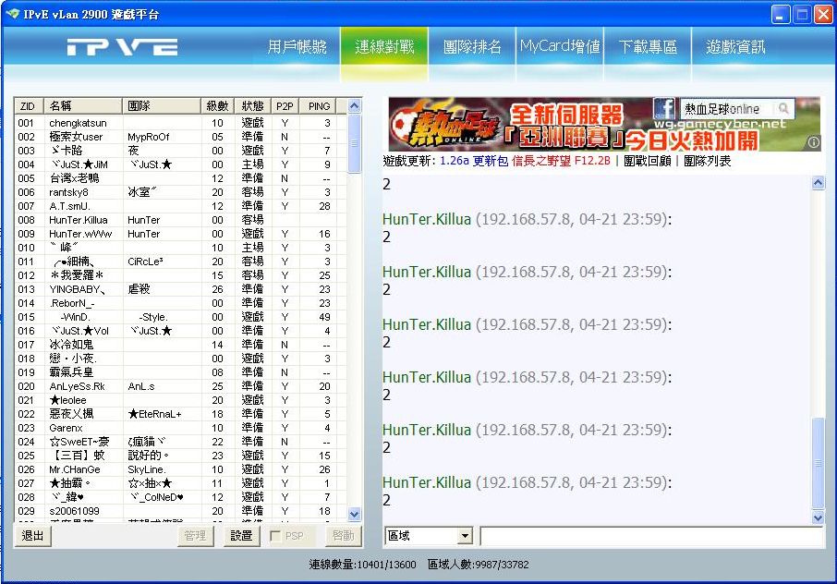Sort by the PING column header
The image size is (837, 584).
[x=319, y=106]
